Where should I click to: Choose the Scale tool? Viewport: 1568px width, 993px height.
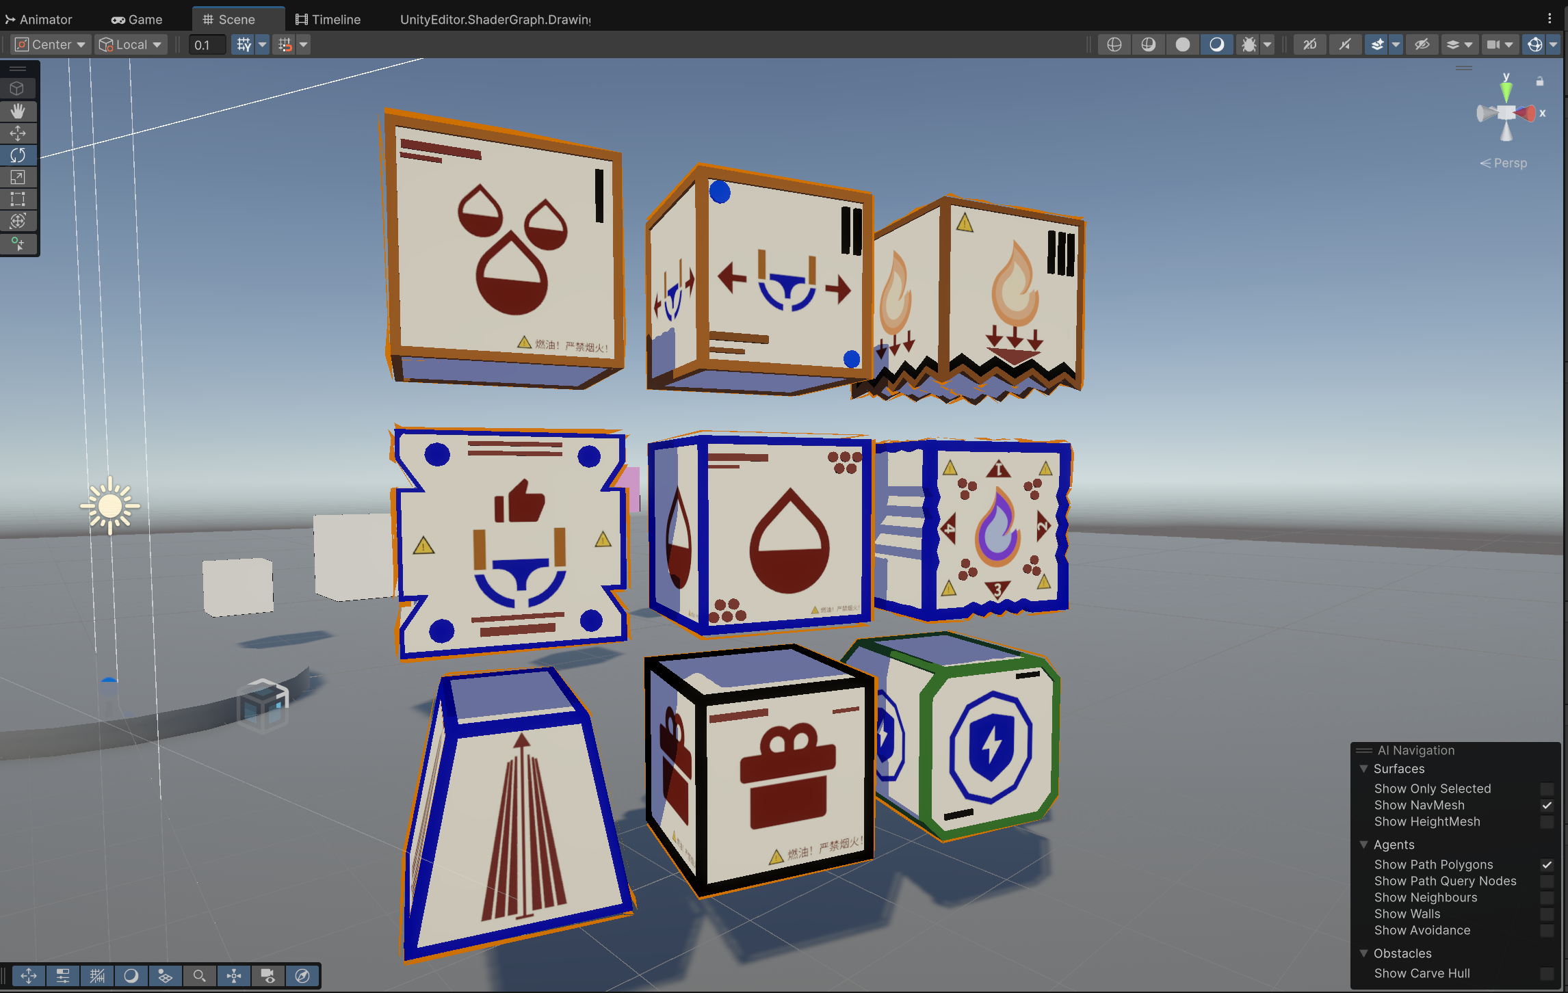18,177
